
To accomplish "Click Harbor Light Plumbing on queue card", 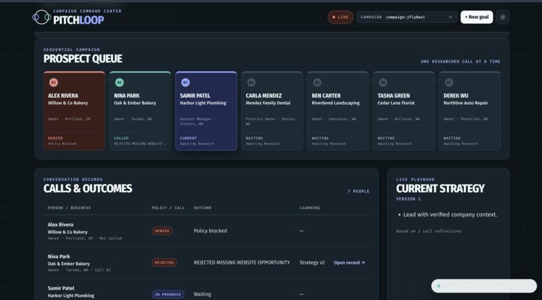I will (203, 103).
